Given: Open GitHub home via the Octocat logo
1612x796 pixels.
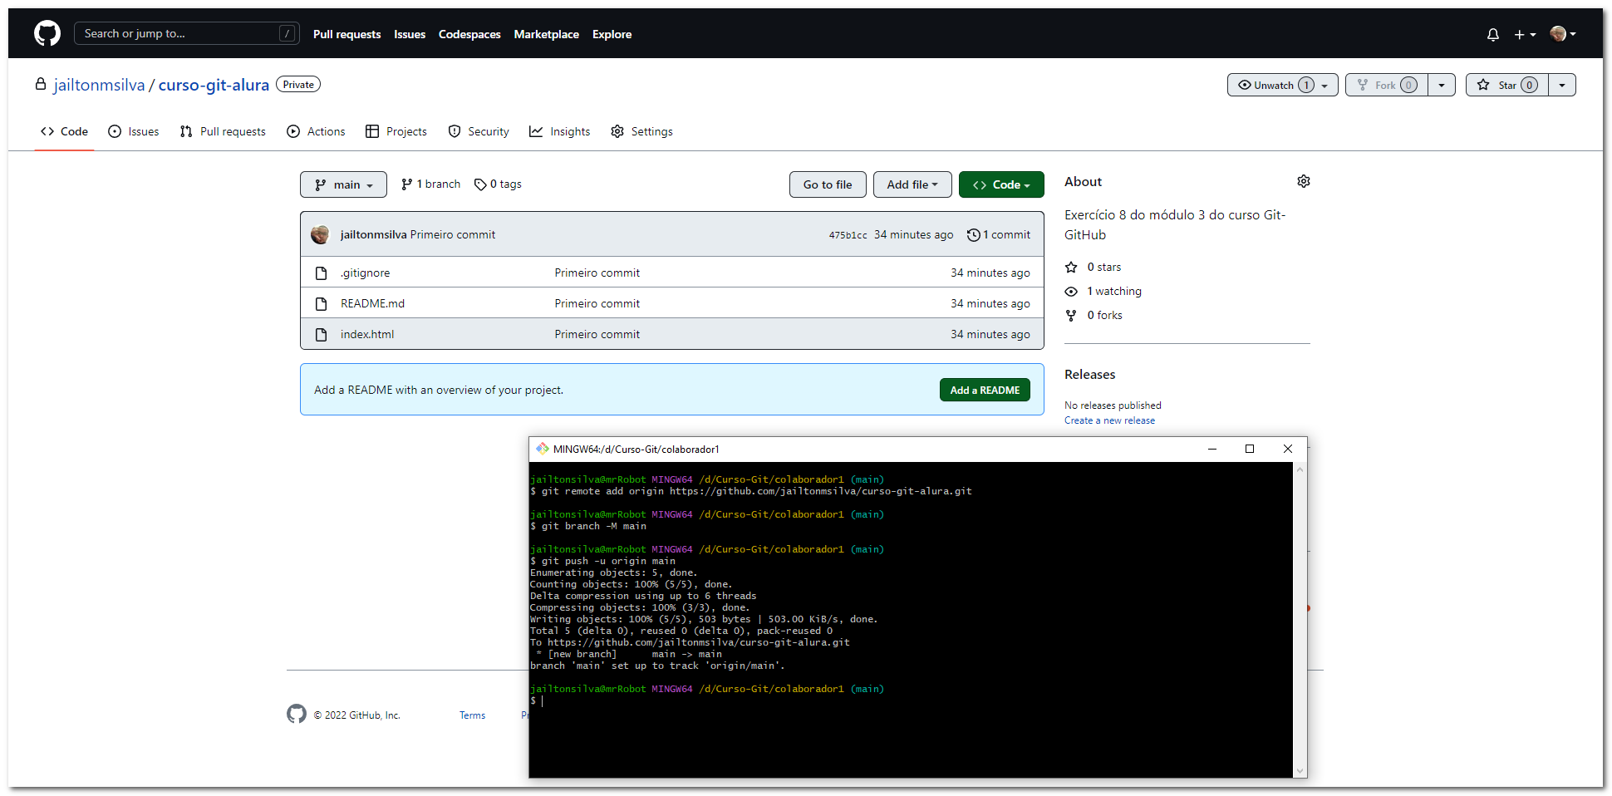Looking at the screenshot, I should coord(47,33).
